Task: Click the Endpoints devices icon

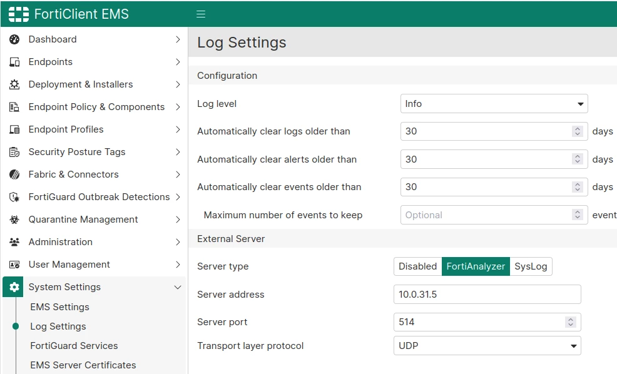Action: coord(14,62)
